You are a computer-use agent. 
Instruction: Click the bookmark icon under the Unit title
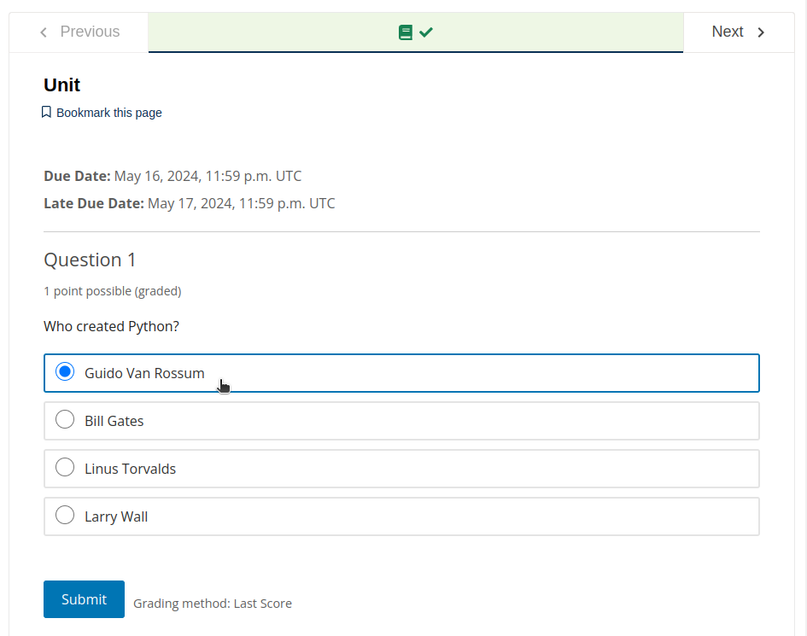point(47,113)
